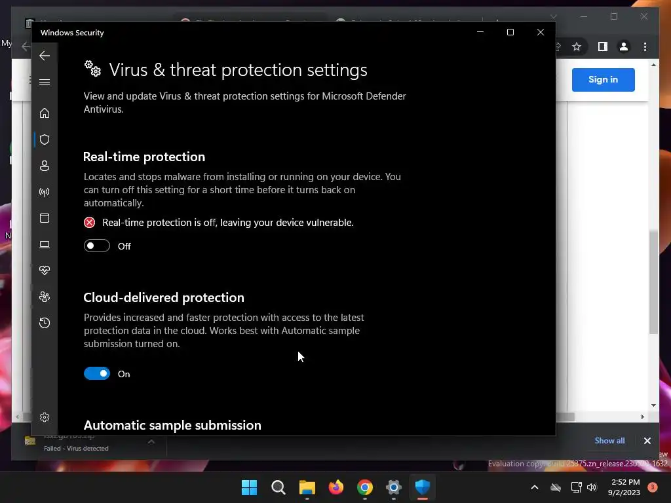Image resolution: width=671 pixels, height=503 pixels.
Task: Open File Explorer from taskbar
Action: [307, 487]
